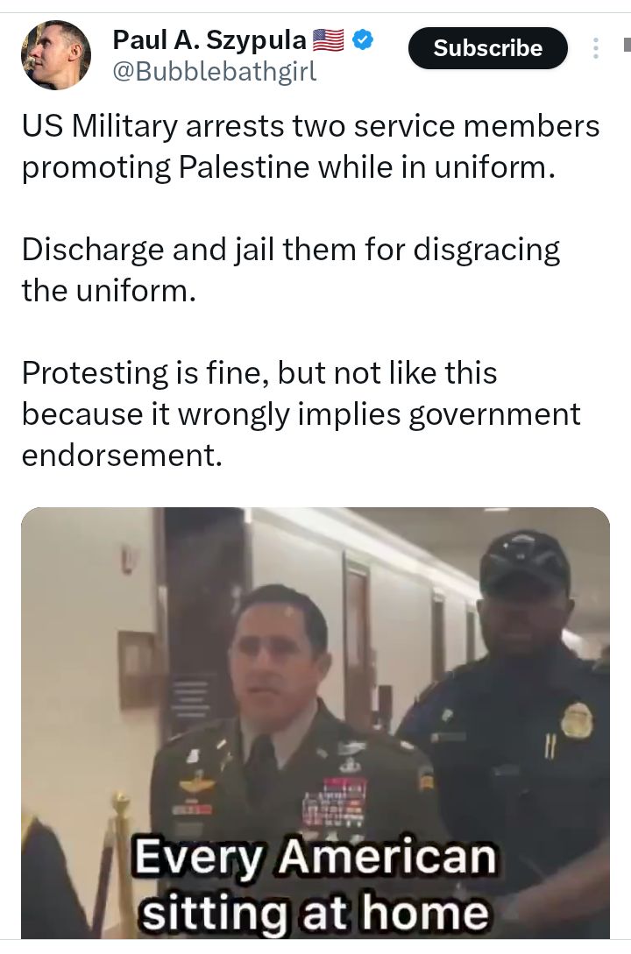This screenshot has height=954, width=631.
Task: Click the gold police badge in video
Action: [576, 720]
